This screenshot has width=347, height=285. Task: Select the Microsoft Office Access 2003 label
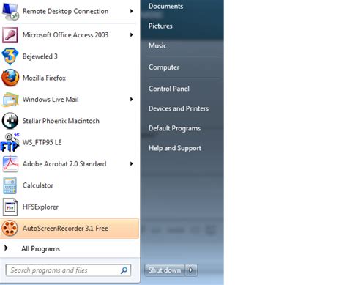coord(65,35)
